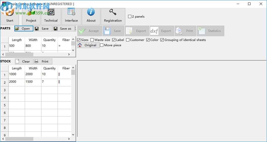Select PARTS row 1 fiber '=' cell
Viewport: 267px width, 142px height.
[x=64, y=46]
